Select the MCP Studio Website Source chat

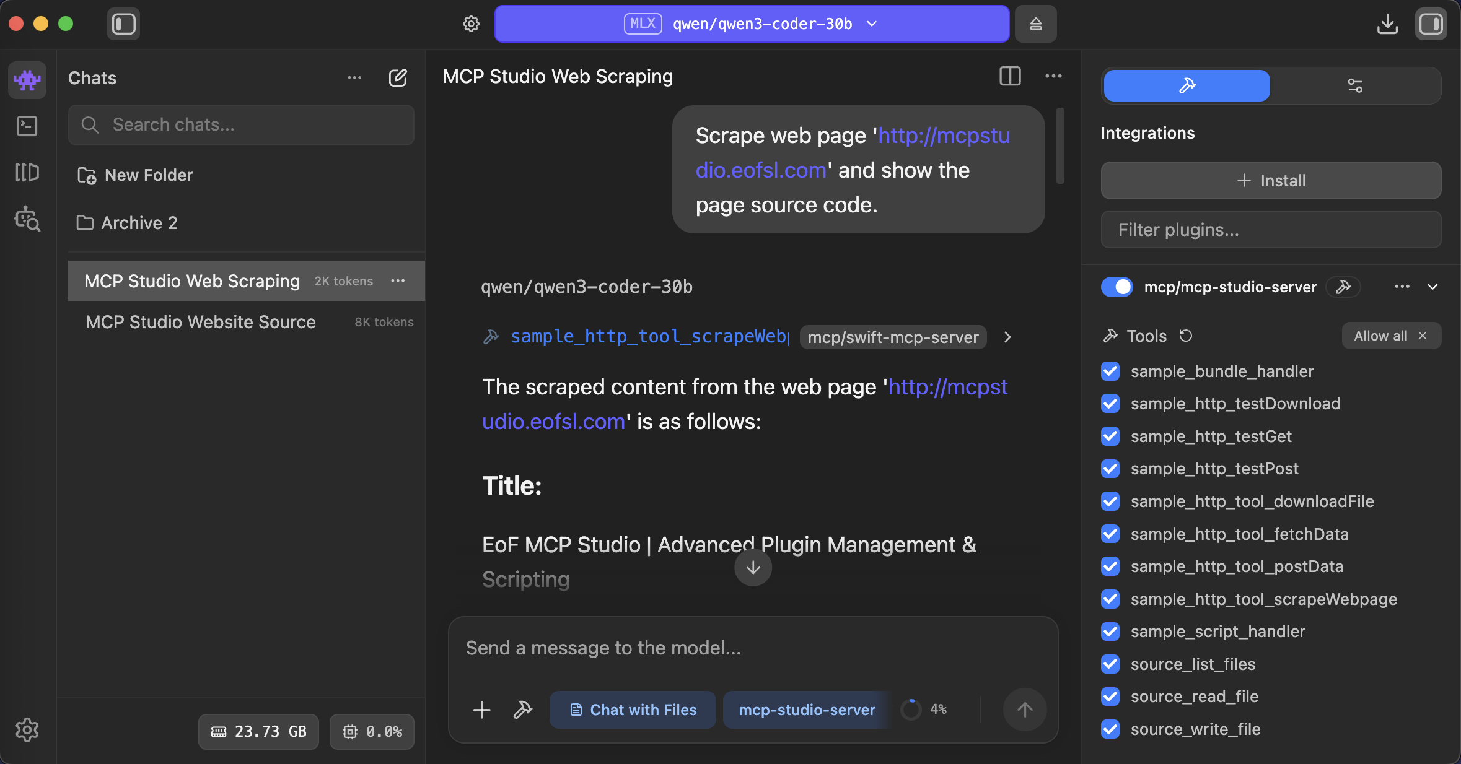pos(201,322)
